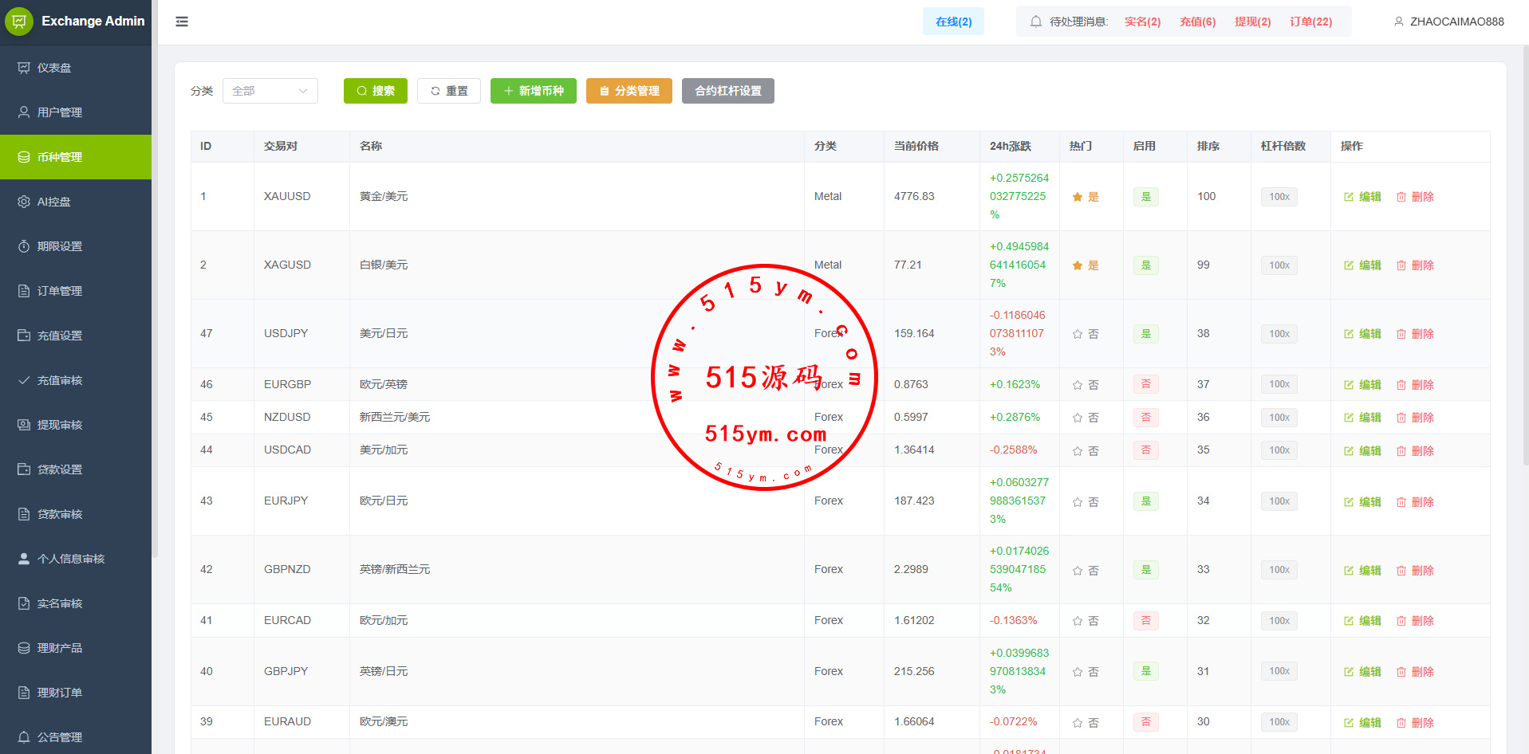Toggle enabled status for XAUUSD row

coord(1145,197)
